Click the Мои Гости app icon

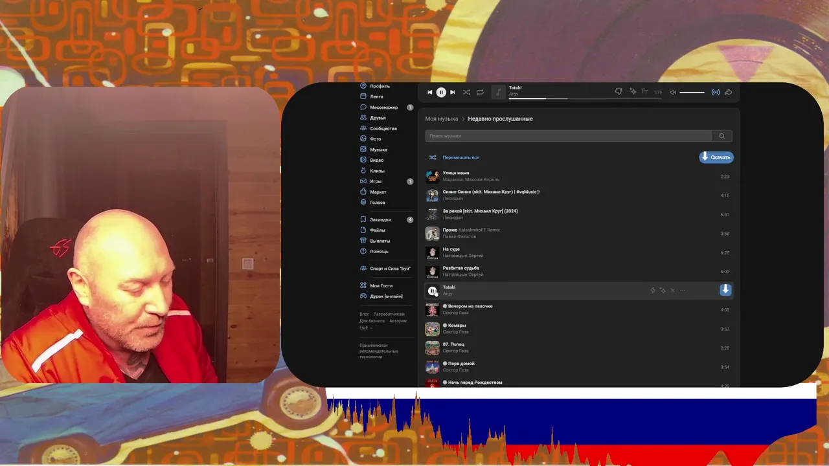(363, 285)
